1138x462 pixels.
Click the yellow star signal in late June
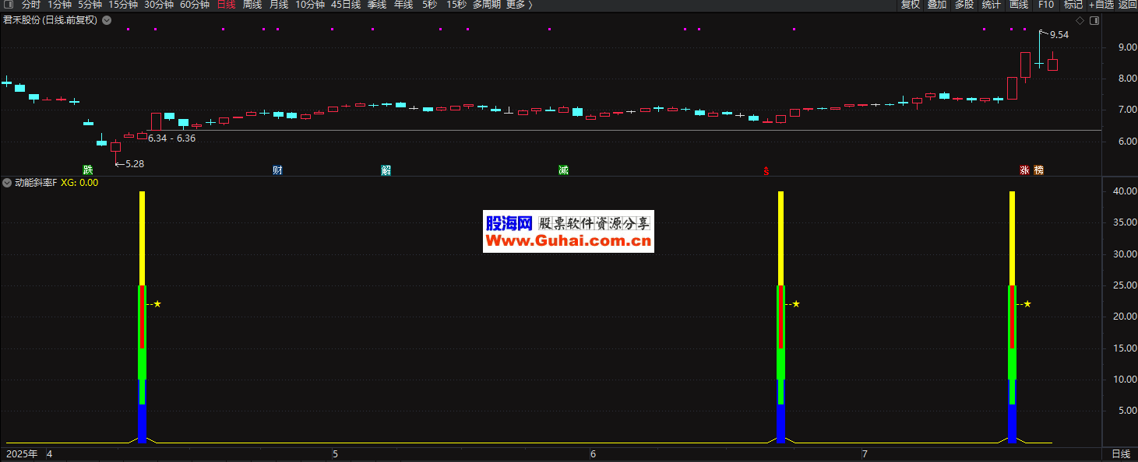(796, 304)
